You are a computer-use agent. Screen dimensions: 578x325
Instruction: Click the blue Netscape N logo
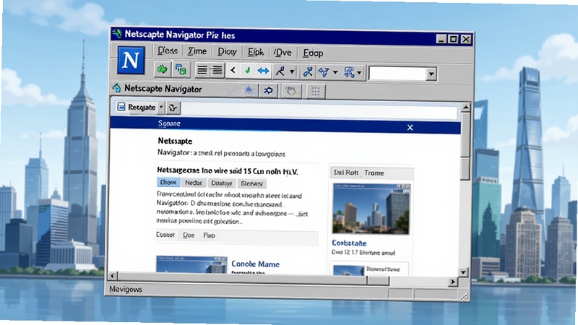click(131, 60)
